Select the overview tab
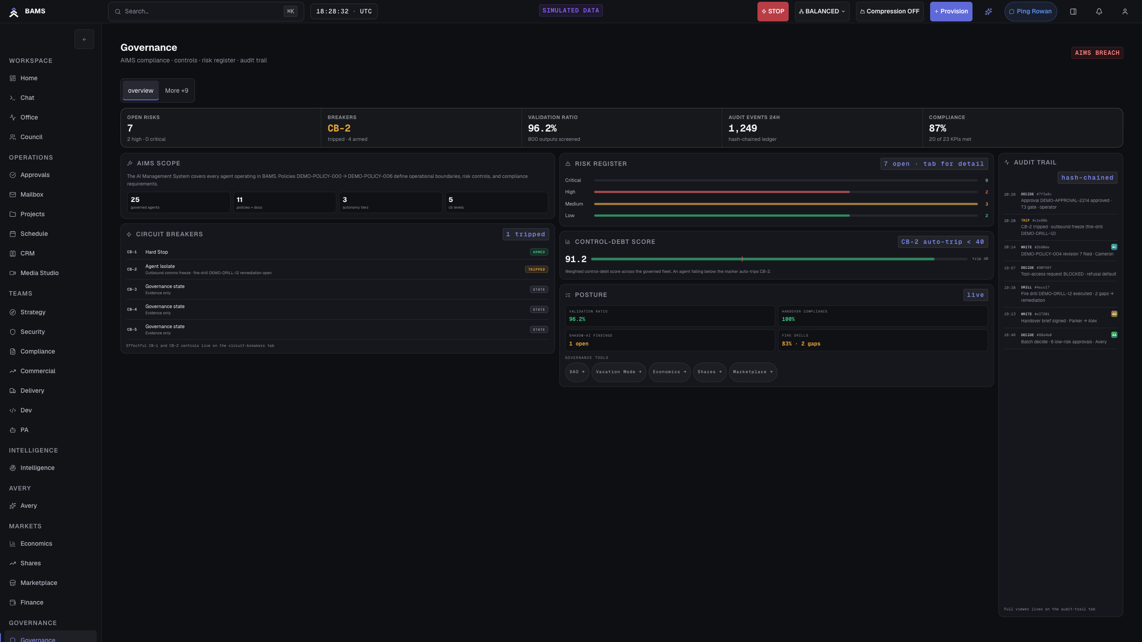Image resolution: width=1142 pixels, height=642 pixels. coord(141,91)
